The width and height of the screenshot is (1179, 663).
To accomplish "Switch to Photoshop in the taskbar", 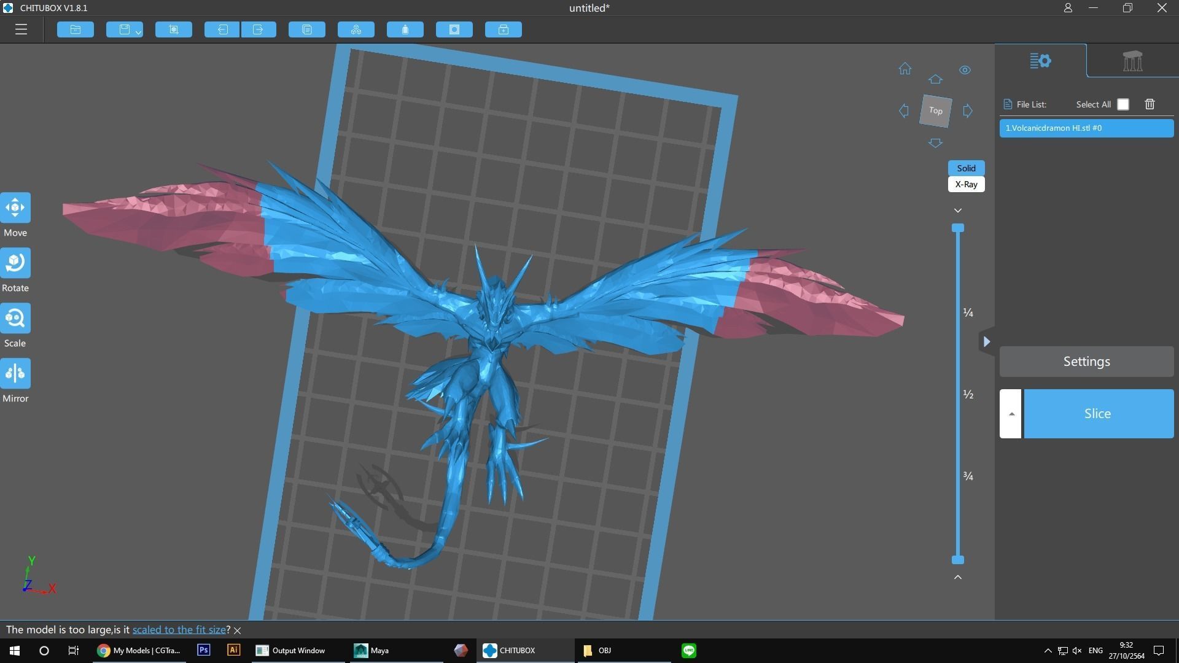I will tap(204, 650).
